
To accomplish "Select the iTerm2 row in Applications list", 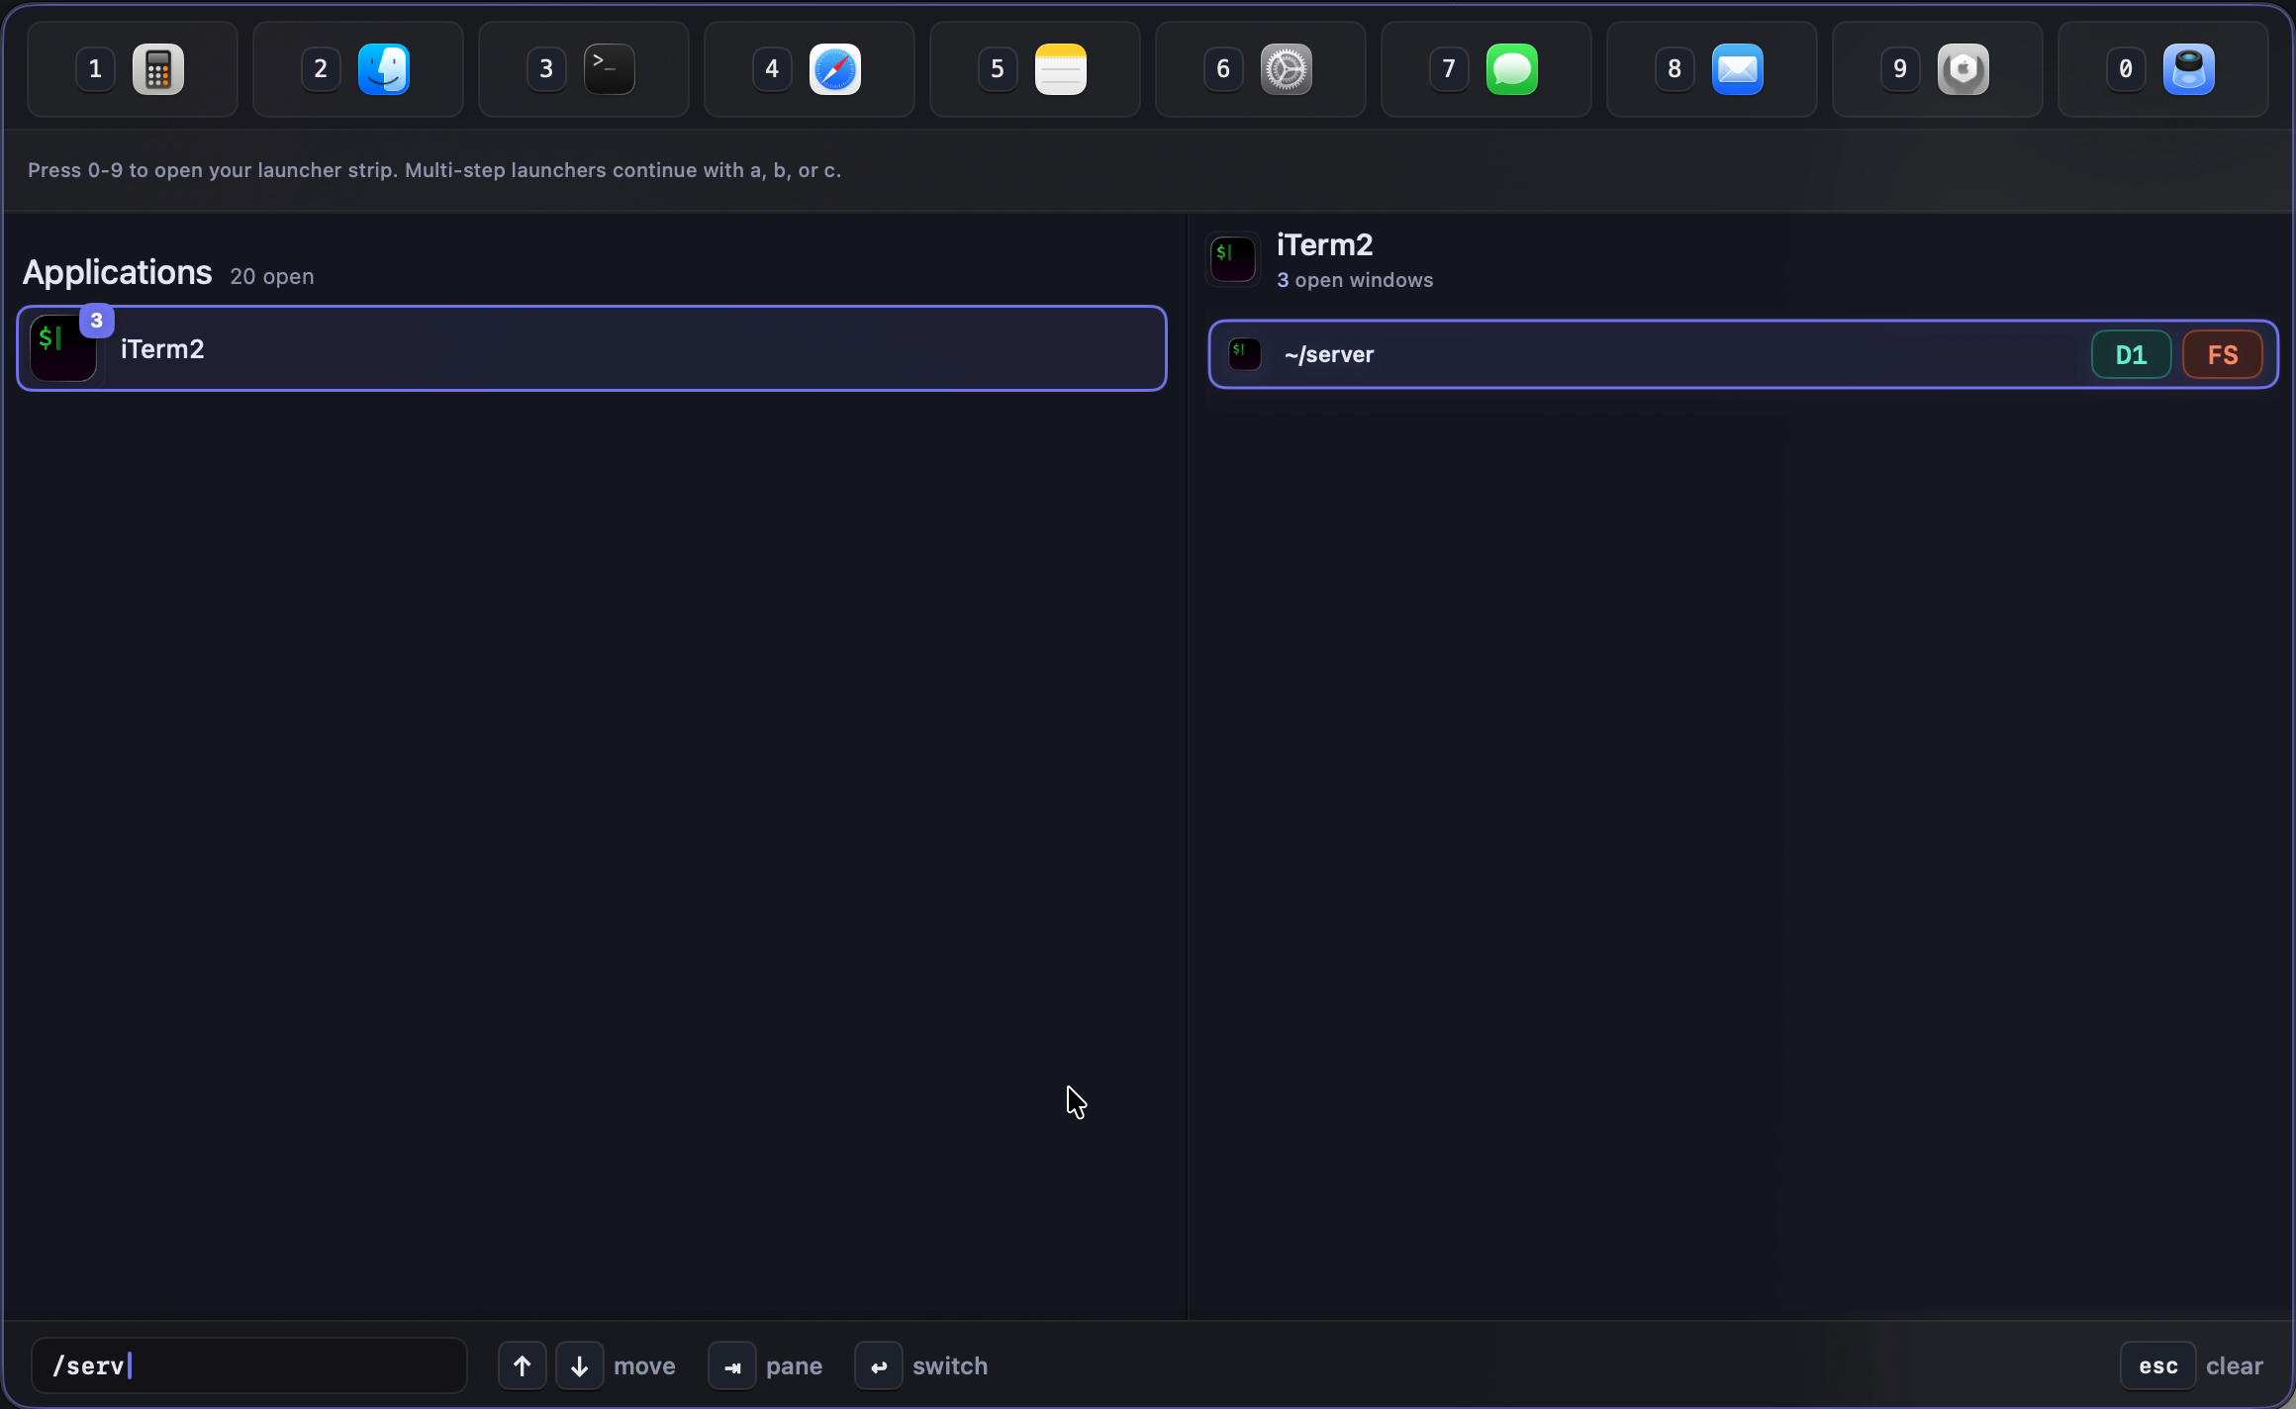I will [592, 348].
